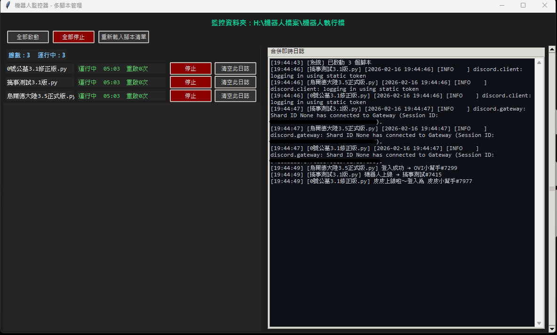Click the log panel scroll-up arrow

pos(539,63)
